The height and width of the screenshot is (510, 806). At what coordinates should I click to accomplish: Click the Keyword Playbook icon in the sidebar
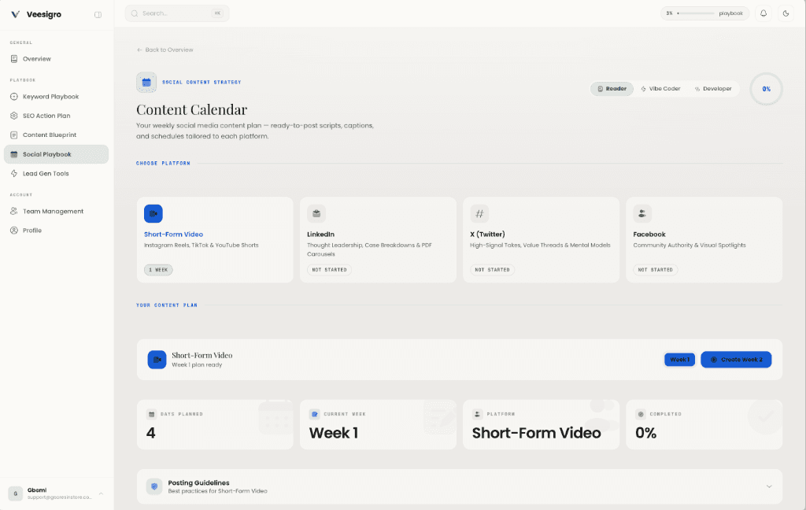point(14,97)
